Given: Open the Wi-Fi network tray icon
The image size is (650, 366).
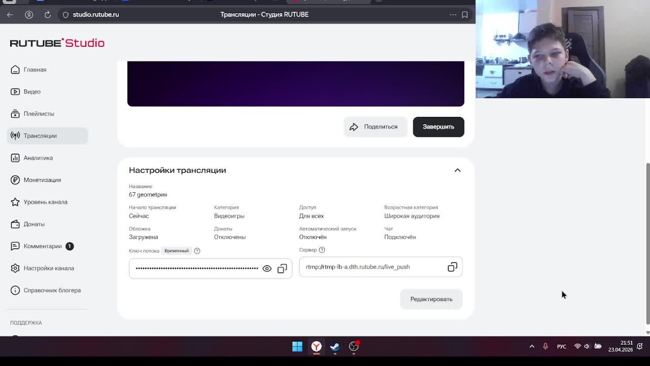Looking at the screenshot, I should (577, 347).
